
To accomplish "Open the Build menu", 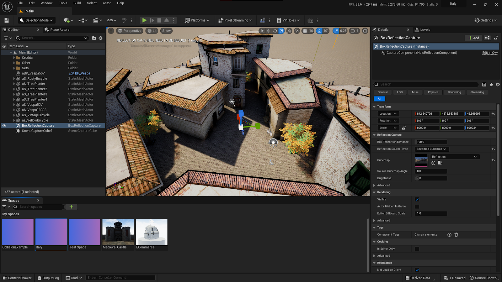I will click(x=77, y=3).
